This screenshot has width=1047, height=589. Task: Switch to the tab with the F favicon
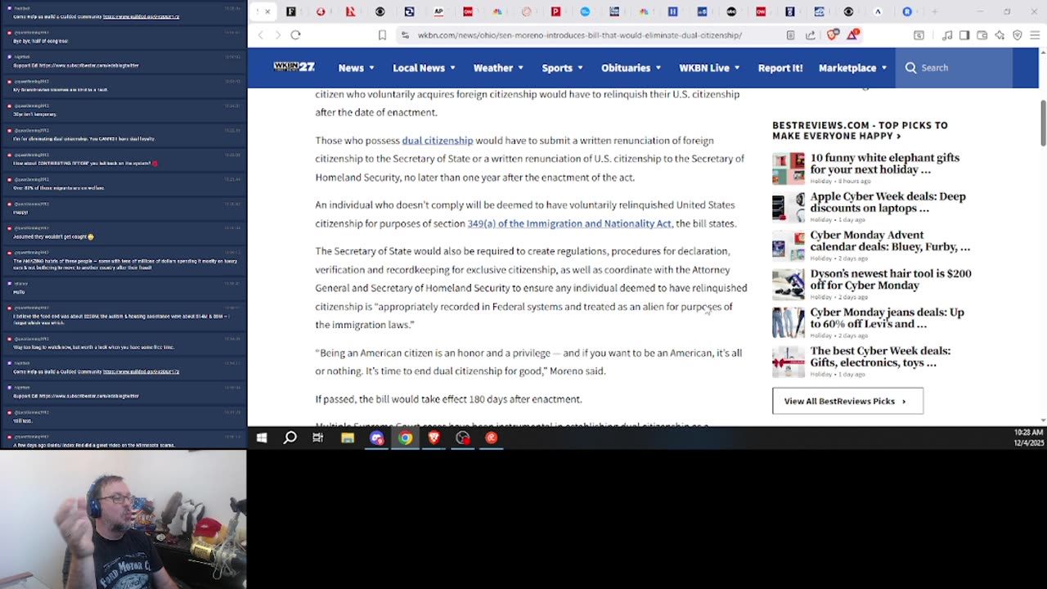[x=291, y=11]
